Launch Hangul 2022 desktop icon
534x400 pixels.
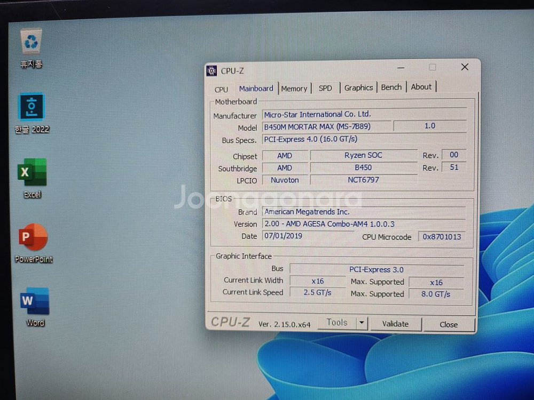(32, 113)
